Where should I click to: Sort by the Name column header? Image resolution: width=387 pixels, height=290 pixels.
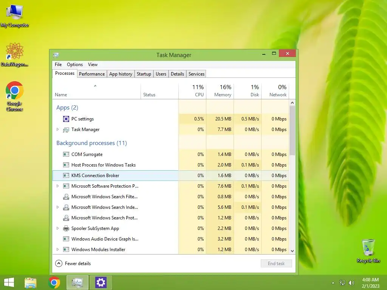(96, 91)
